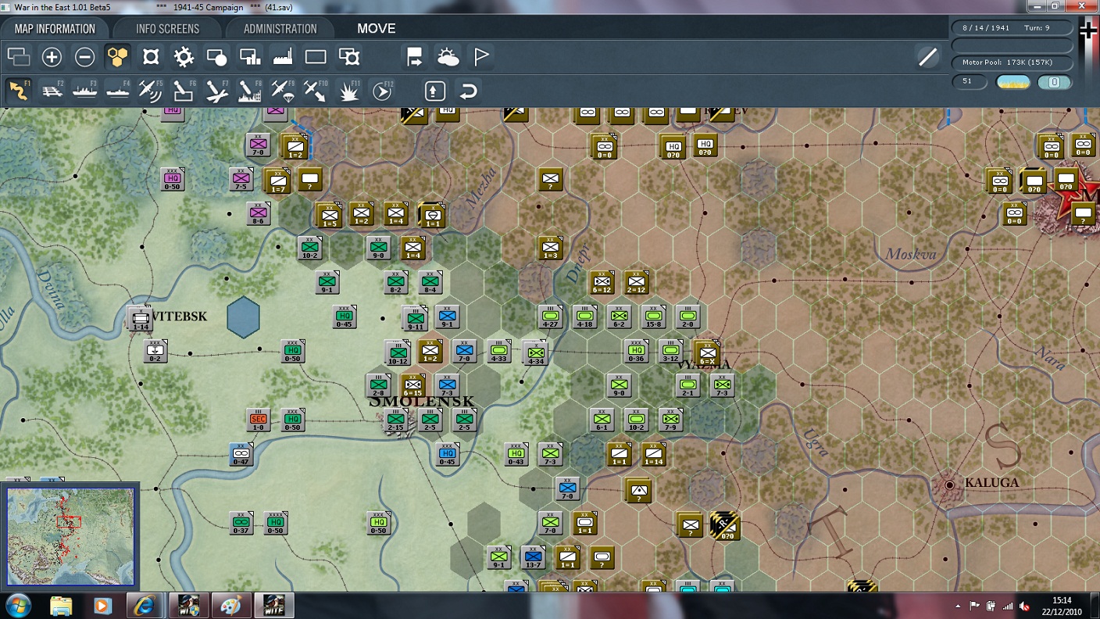
Task: Toggle the weather sun-and-cloud icon
Action: 448,57
